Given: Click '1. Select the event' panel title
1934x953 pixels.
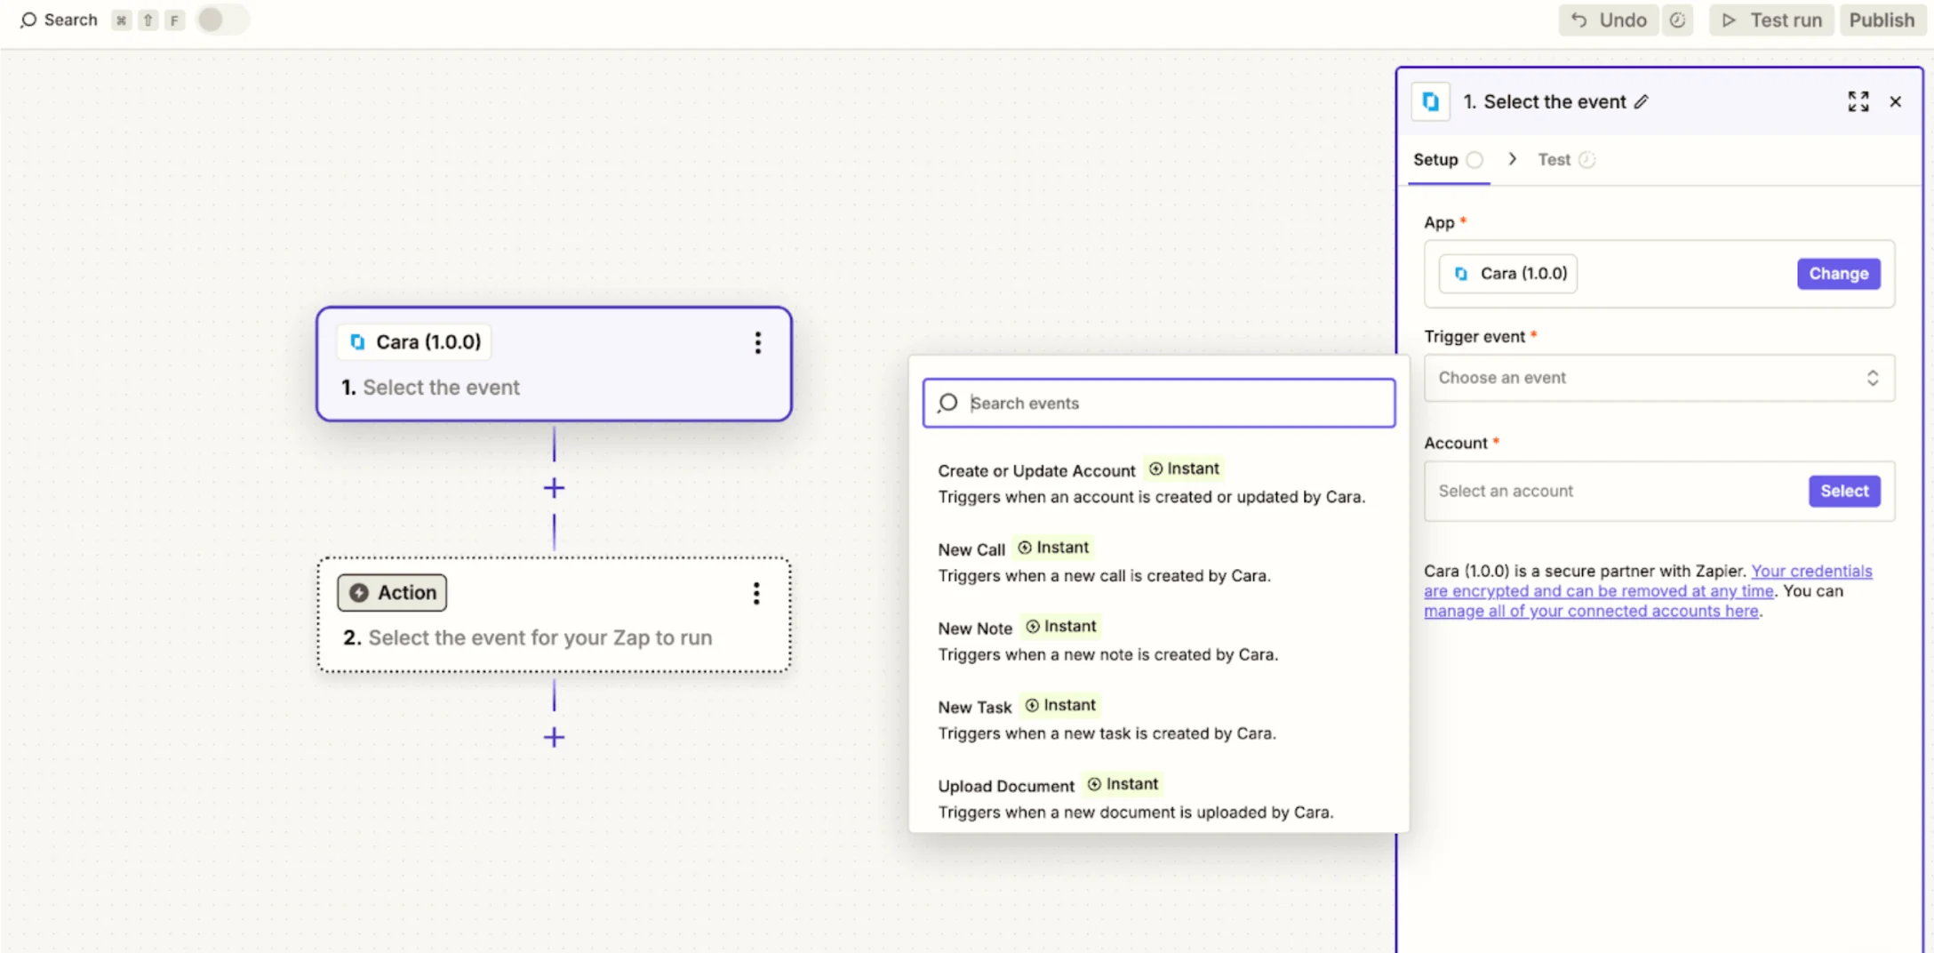Looking at the screenshot, I should click(x=1545, y=101).
